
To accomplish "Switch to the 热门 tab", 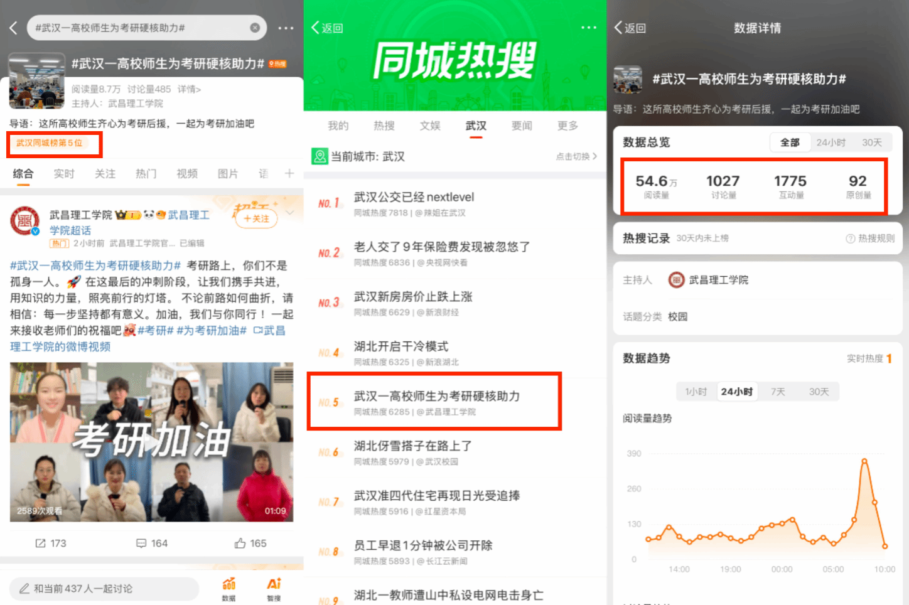I will (x=146, y=174).
